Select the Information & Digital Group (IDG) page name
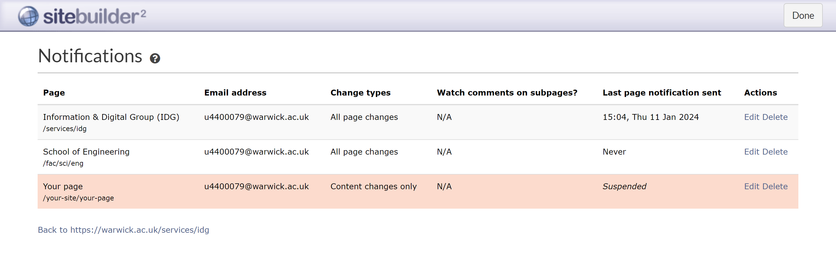 [x=111, y=117]
